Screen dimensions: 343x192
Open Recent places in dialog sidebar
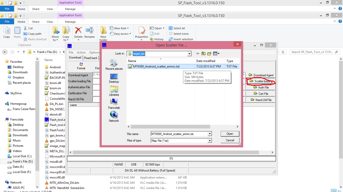click(114, 65)
